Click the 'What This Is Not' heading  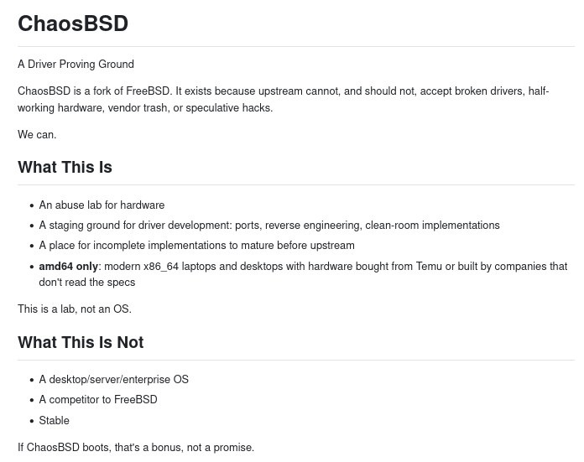point(81,342)
